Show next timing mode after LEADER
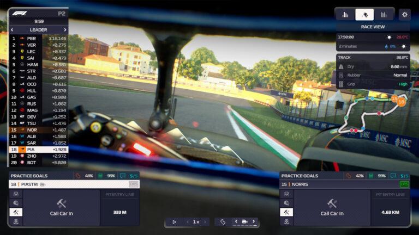This screenshot has height=235, width=419. [65, 29]
